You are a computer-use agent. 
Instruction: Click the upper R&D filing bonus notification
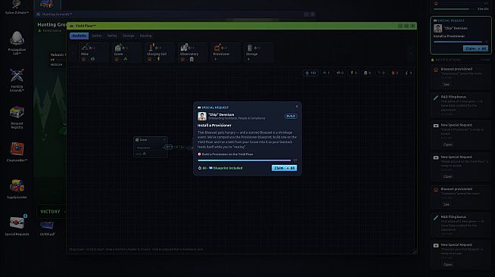click(x=461, y=104)
